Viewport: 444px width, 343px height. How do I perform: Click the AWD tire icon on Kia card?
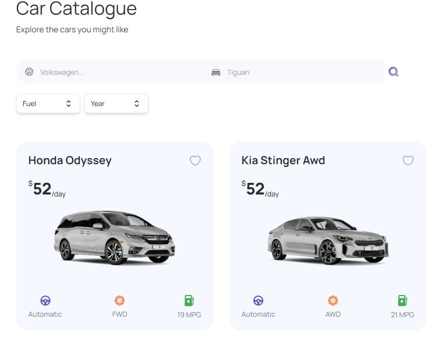pos(333,301)
